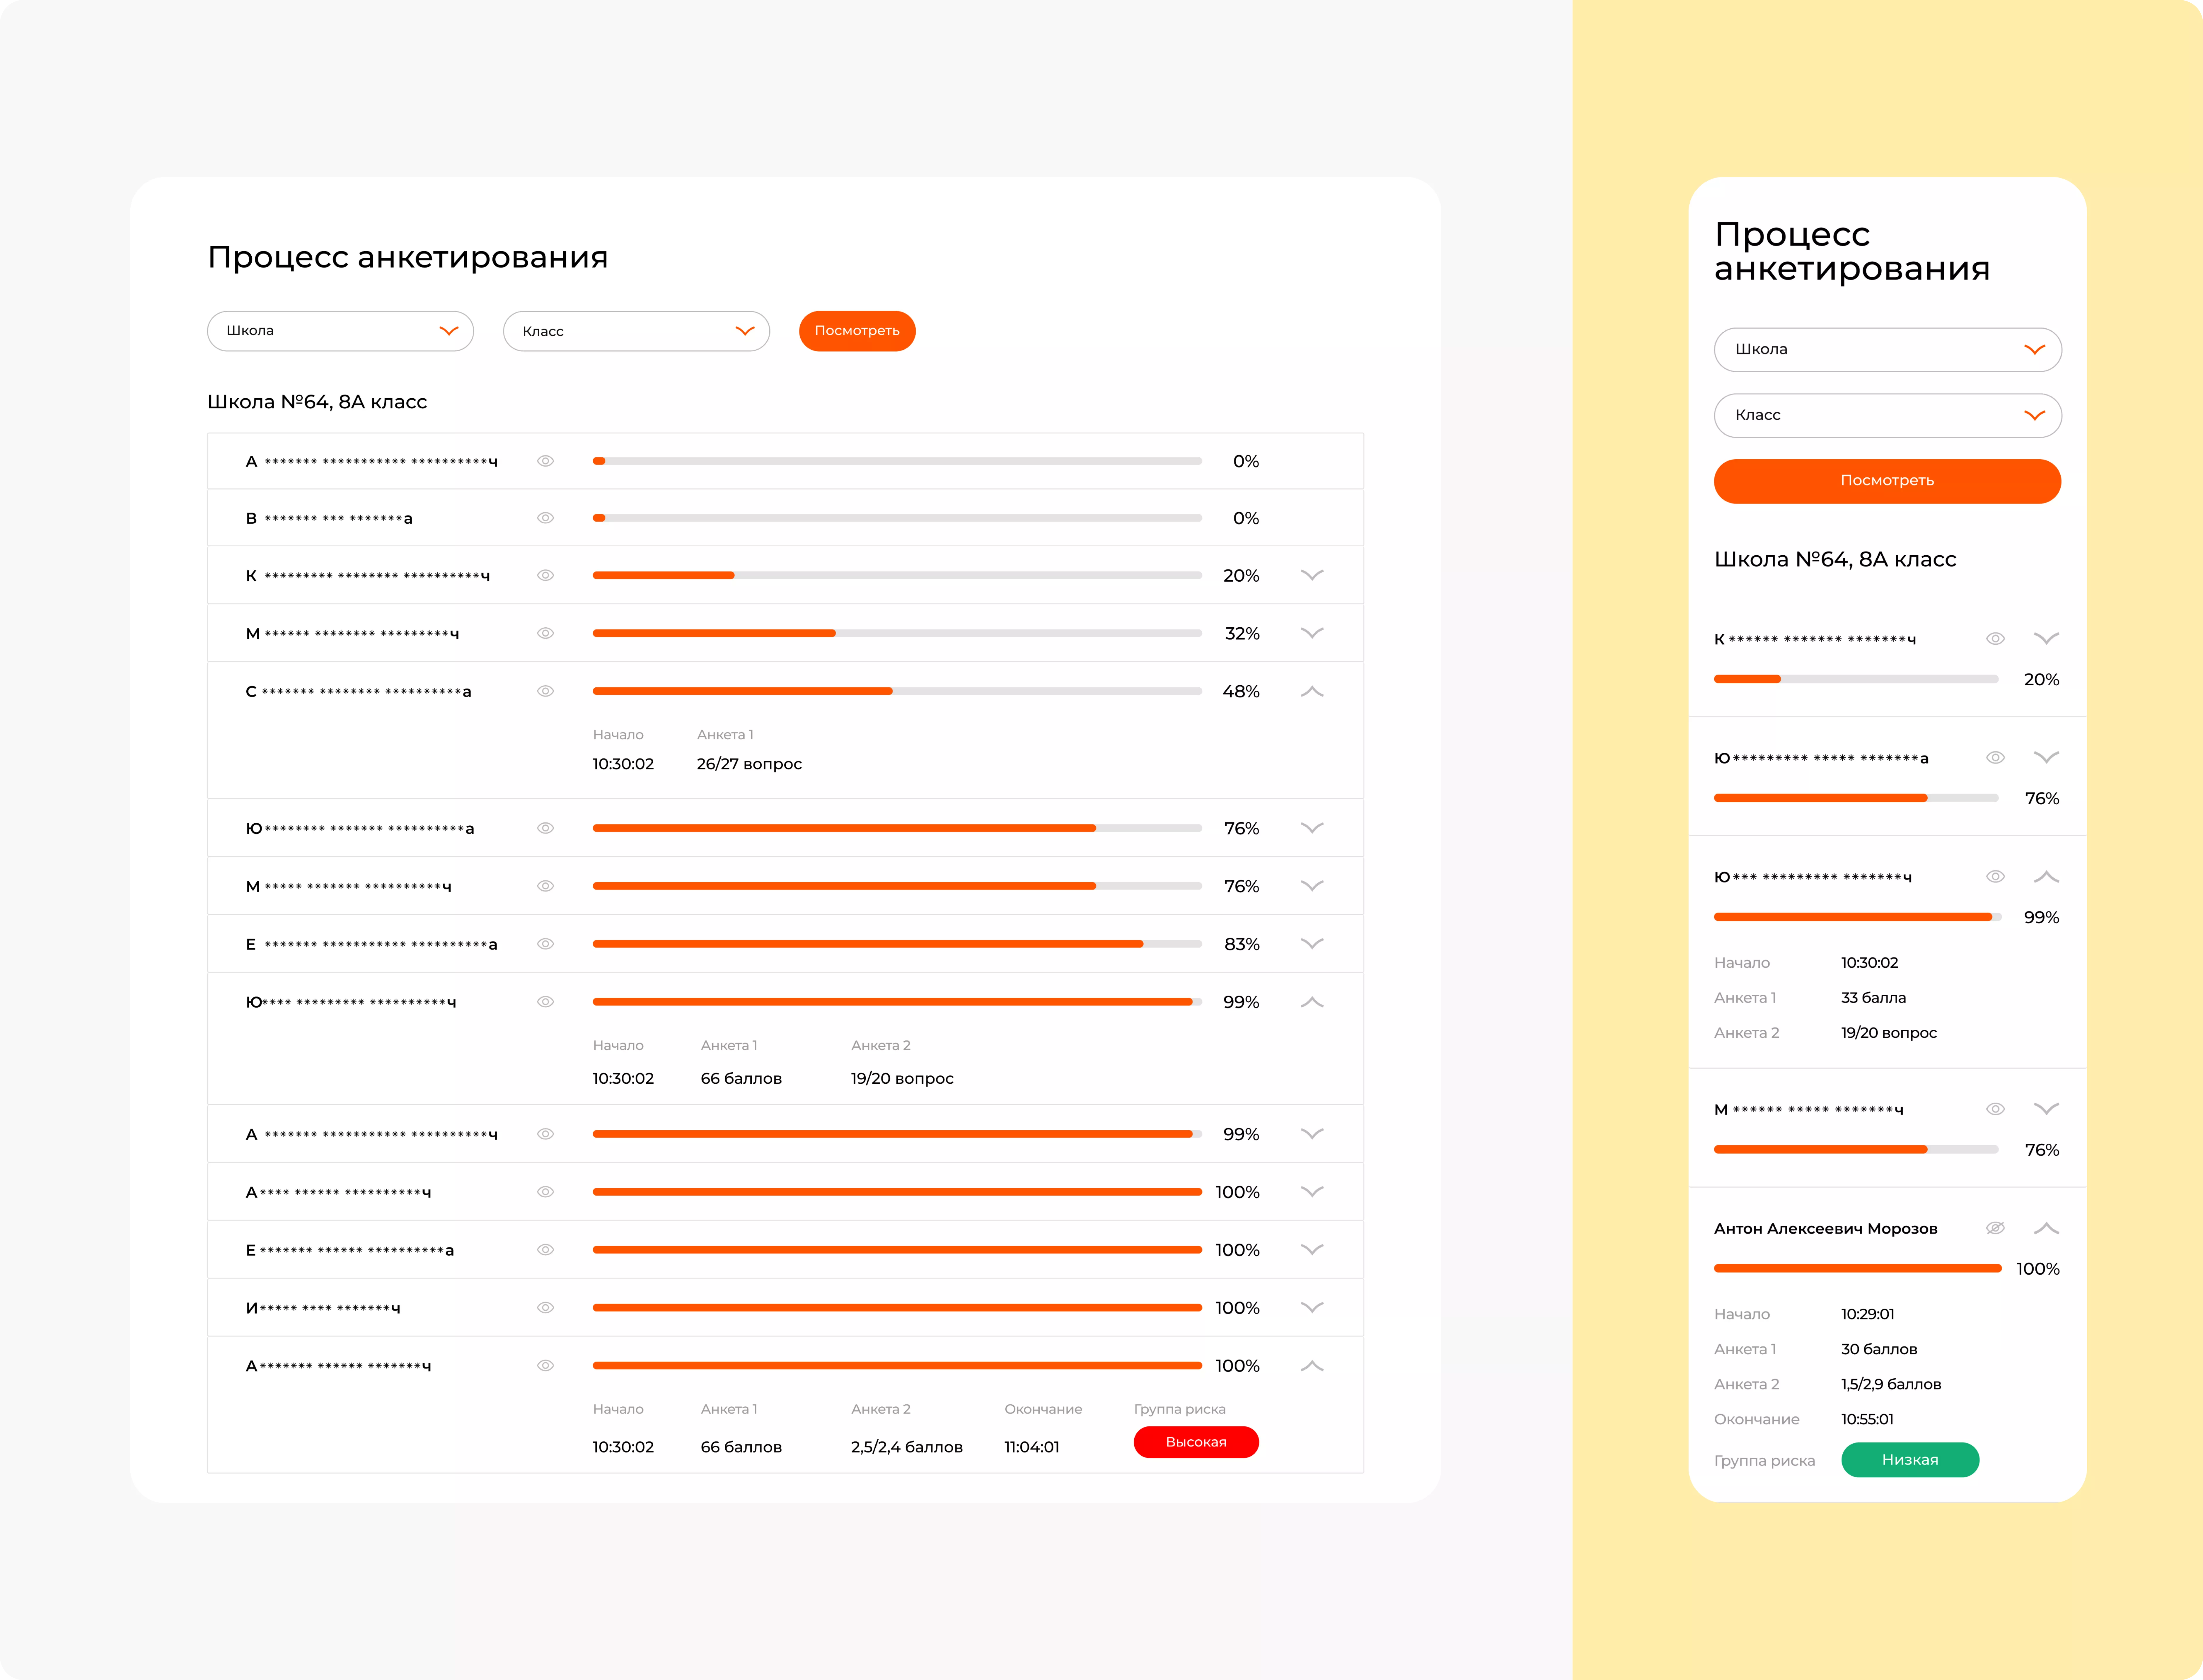Click eye icon in first 0% row

tap(545, 461)
